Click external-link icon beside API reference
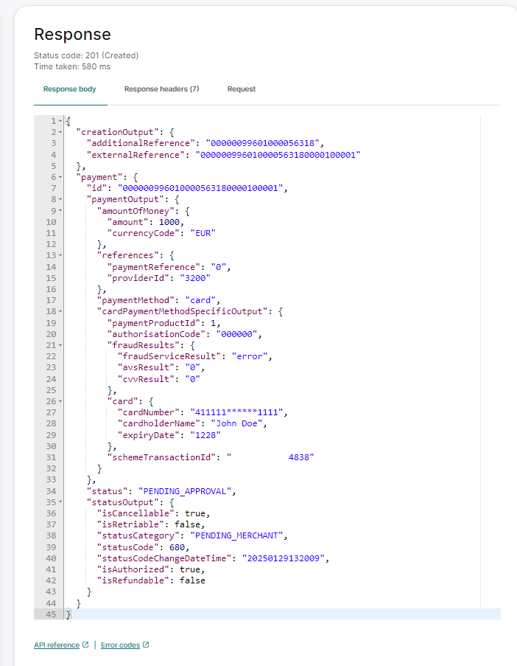The image size is (517, 666). click(x=85, y=645)
